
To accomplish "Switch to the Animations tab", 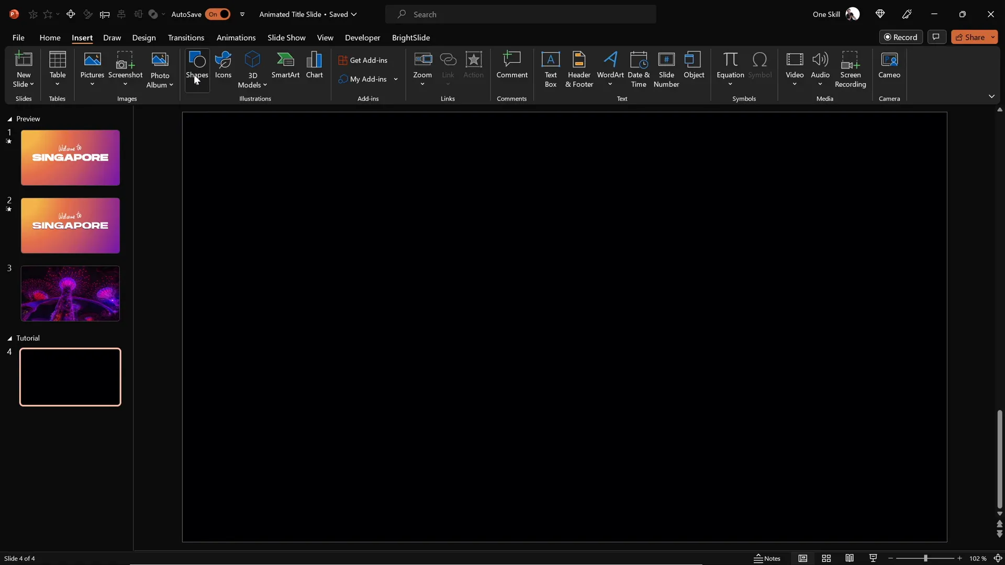I will (x=237, y=38).
